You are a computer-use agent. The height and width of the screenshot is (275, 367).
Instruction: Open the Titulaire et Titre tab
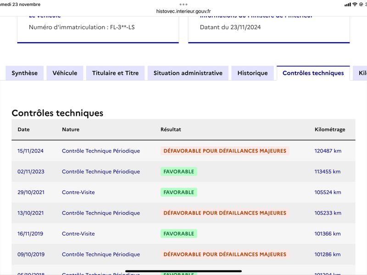[x=116, y=73]
